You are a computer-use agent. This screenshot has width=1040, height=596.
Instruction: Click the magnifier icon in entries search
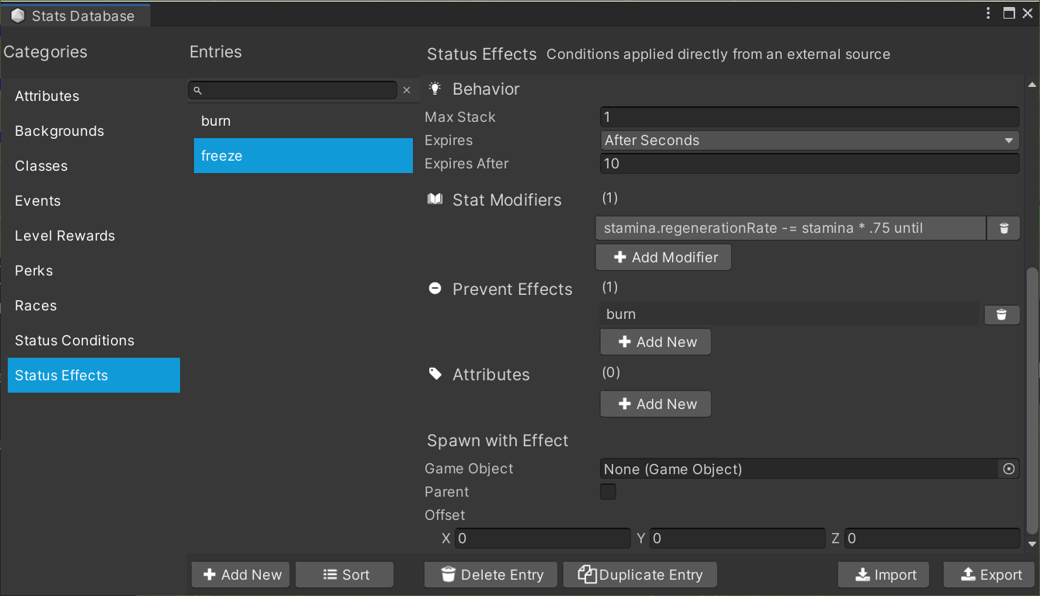(x=198, y=91)
